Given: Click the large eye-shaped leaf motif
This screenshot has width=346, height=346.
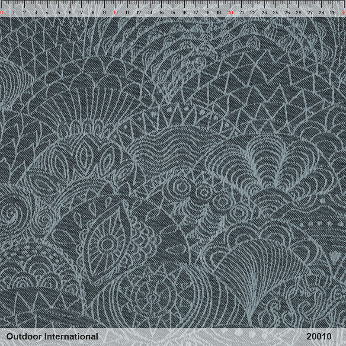Looking at the screenshot, I should pyautogui.click(x=106, y=242).
